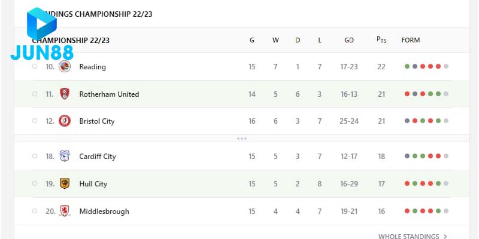This screenshot has width=479, height=239.
Task: Click the Cardiff City crest icon
Action: [x=65, y=157]
